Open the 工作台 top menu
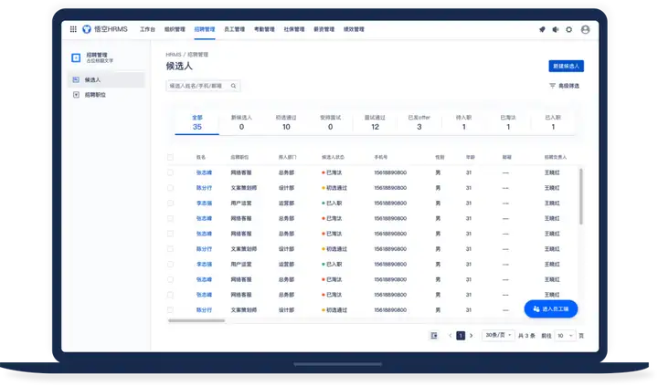Image resolution: width=658 pixels, height=386 pixels. (x=147, y=29)
